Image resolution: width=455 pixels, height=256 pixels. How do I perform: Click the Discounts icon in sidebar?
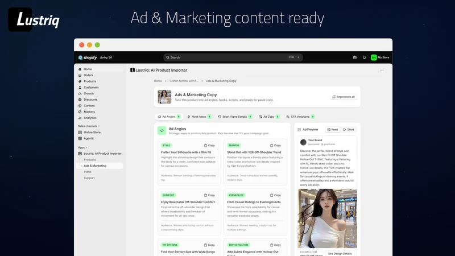[80, 100]
